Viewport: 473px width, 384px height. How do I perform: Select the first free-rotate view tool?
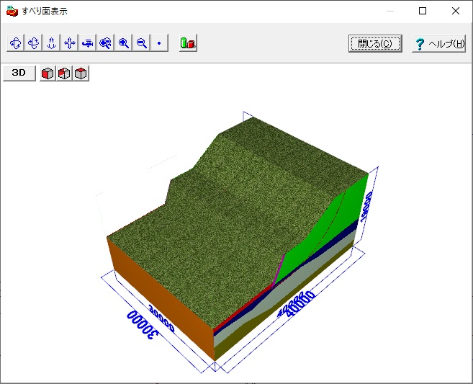(15, 43)
